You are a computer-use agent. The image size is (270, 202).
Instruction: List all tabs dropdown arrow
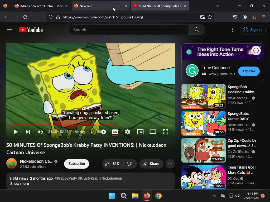[x=218, y=6]
